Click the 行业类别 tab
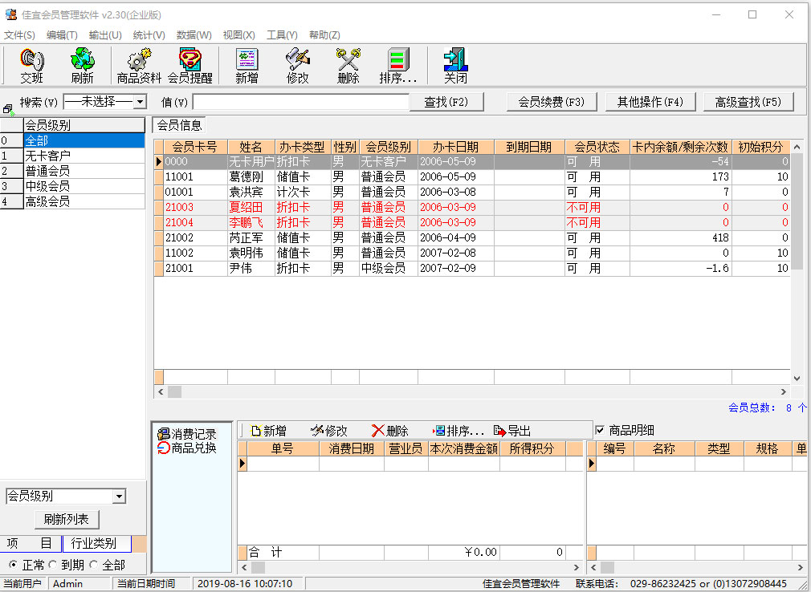This screenshot has height=592, width=811. pos(96,543)
